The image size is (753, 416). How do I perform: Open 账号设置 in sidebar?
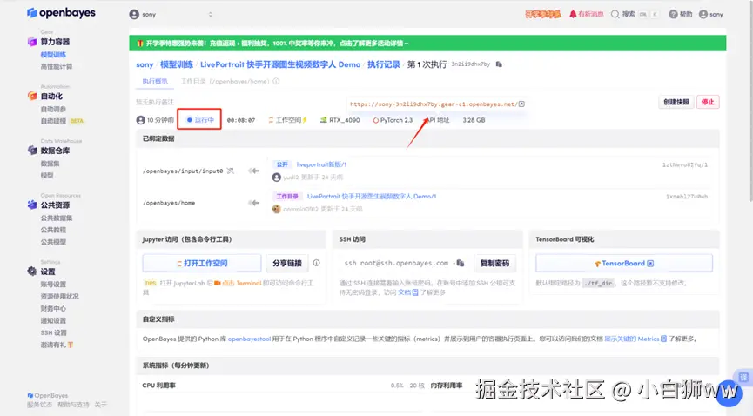[53, 285]
